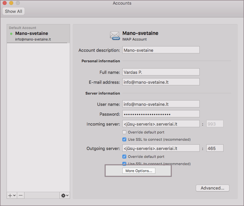Open the Advanced settings
Screen dimensions: 244x206
(x=212, y=188)
